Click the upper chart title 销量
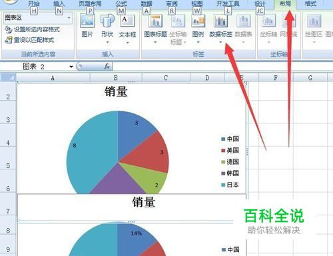This screenshot has height=256, width=333. click(116, 91)
